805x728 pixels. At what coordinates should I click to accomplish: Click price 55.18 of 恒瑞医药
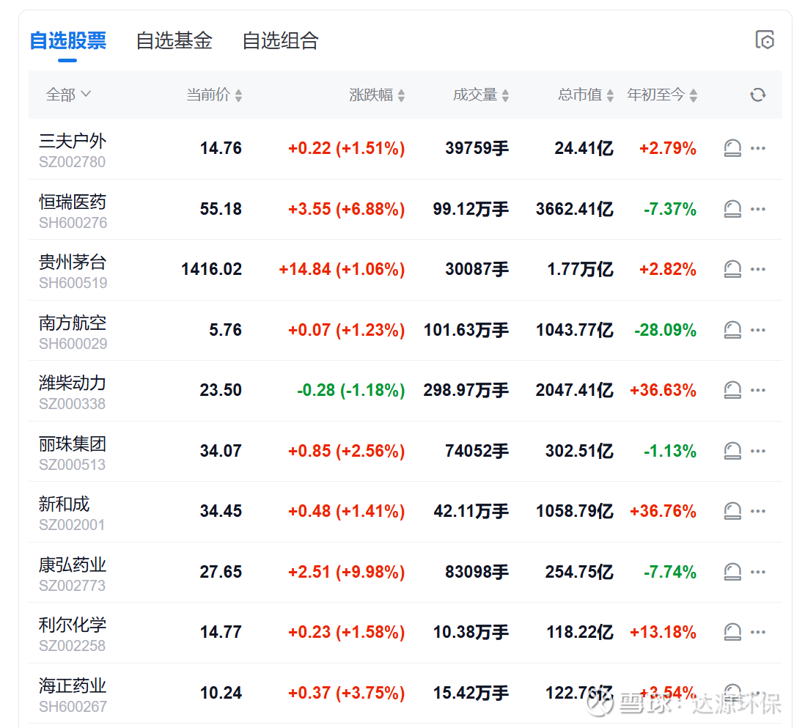pos(221,209)
